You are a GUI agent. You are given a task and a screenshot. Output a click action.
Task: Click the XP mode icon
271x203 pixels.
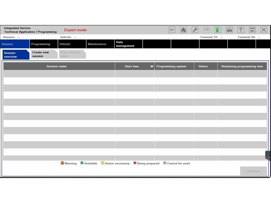coord(172,30)
